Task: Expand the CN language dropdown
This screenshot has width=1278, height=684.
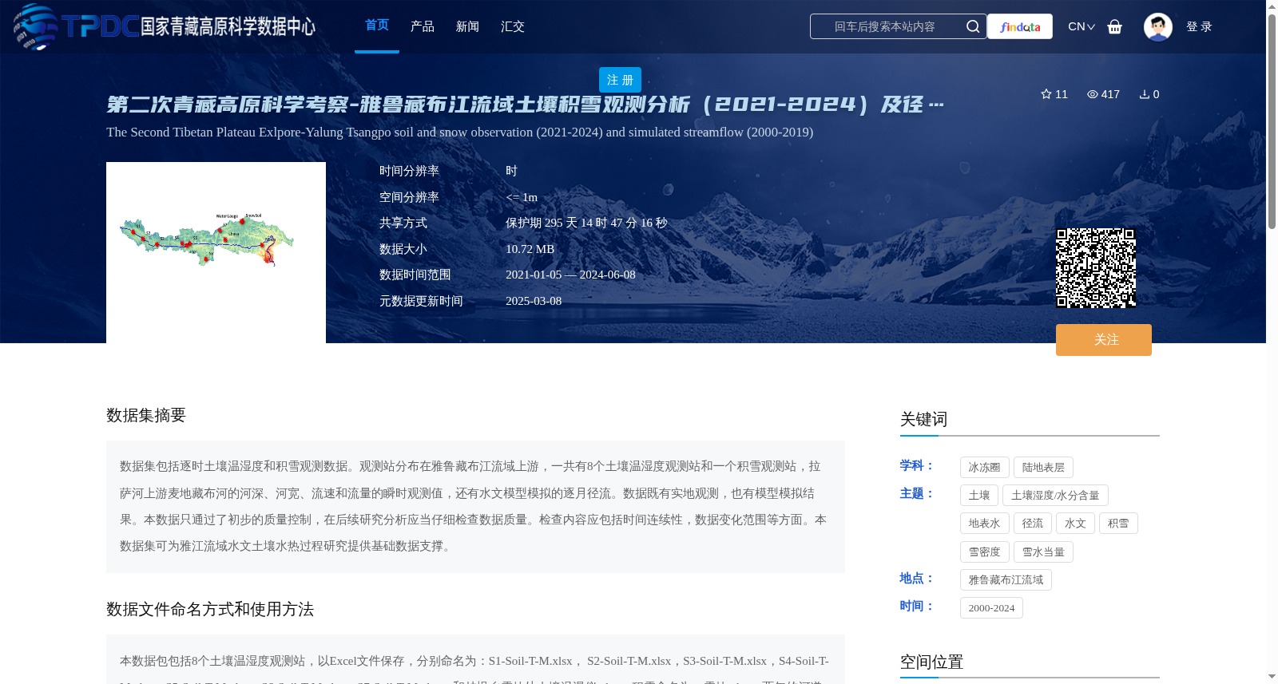Action: [1082, 26]
